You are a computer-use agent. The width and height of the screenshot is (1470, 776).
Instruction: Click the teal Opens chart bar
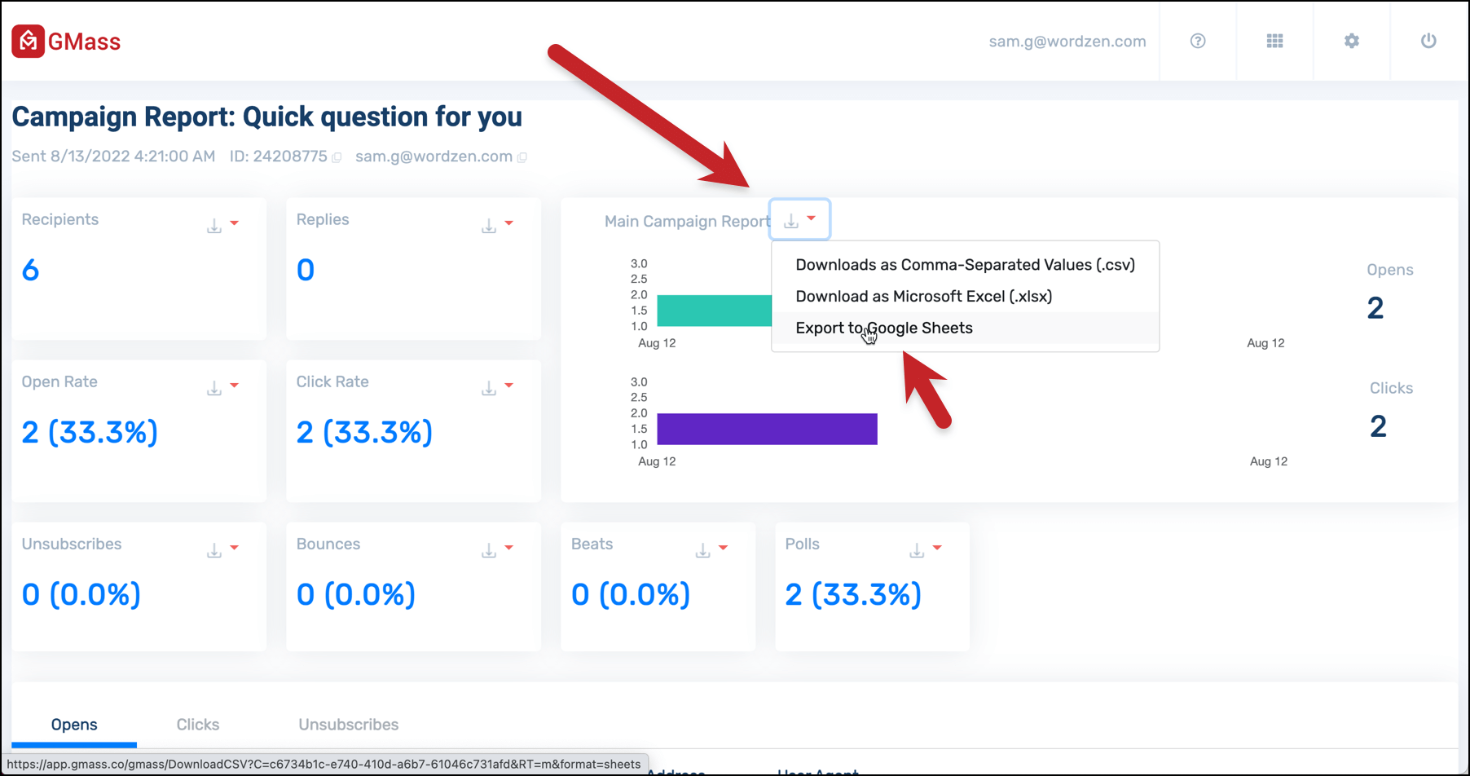[x=714, y=311]
